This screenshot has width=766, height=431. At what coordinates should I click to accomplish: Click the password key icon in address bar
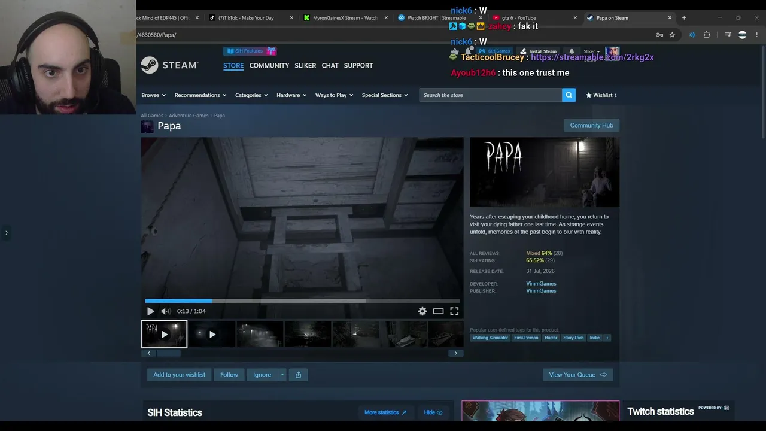[x=659, y=35]
